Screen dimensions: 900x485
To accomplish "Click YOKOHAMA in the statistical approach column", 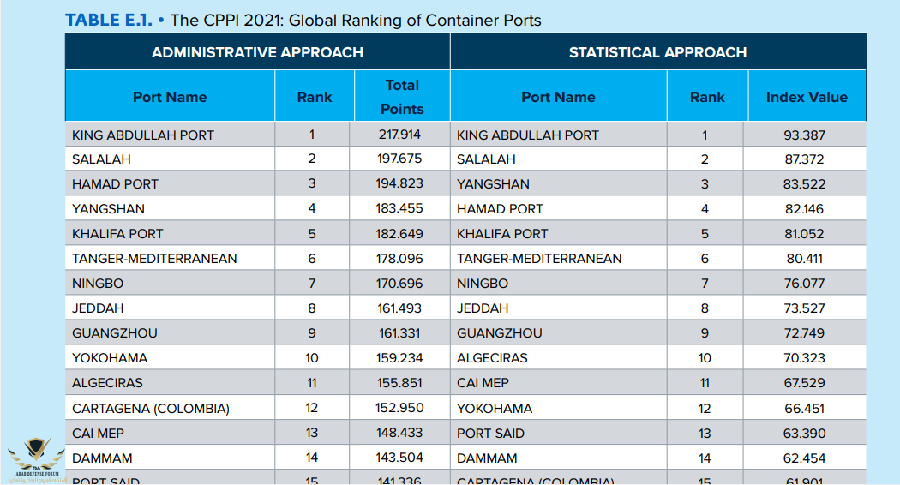I will [495, 409].
